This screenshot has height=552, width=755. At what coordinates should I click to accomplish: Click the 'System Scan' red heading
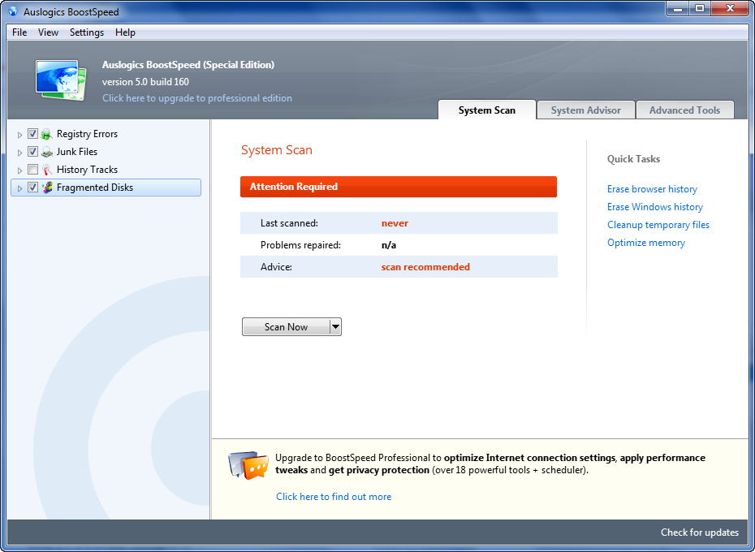point(277,150)
